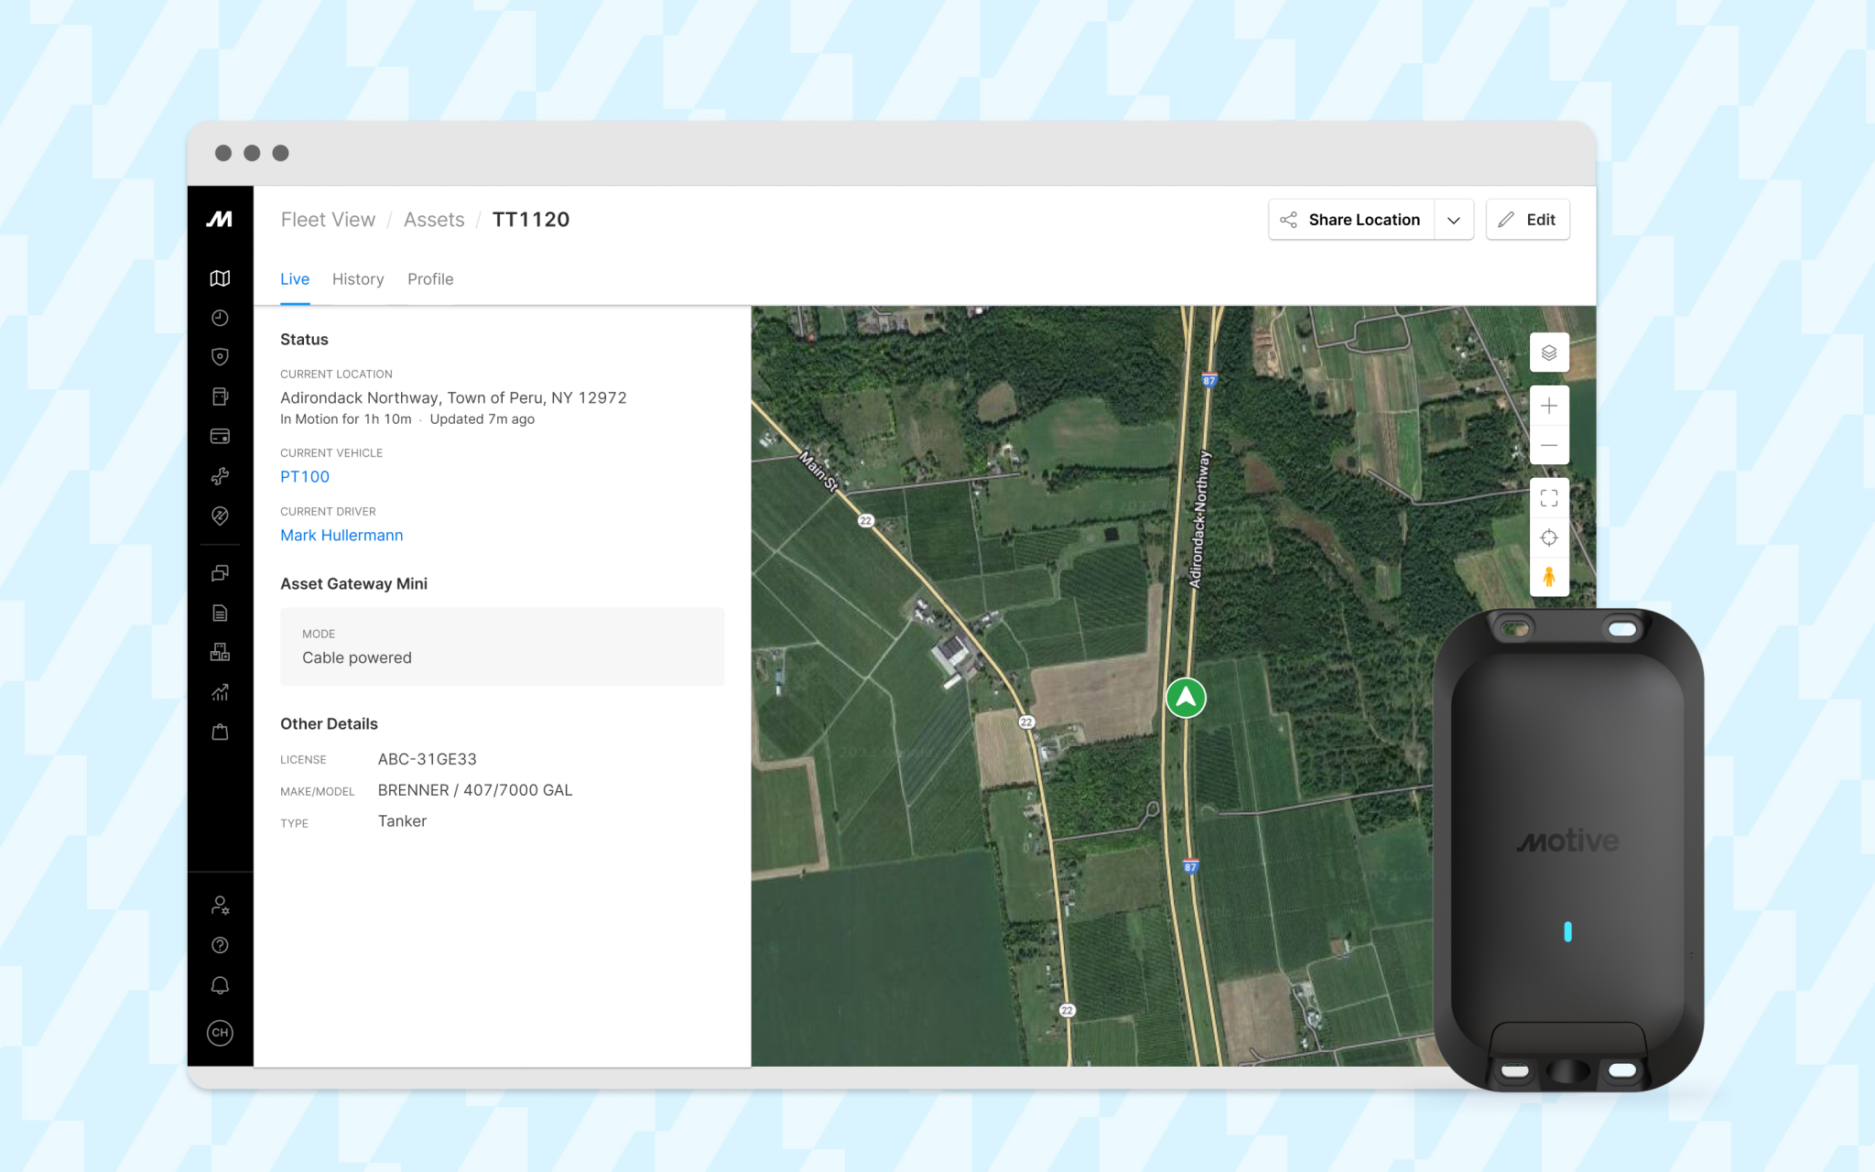Open the Safety shield icon
This screenshot has height=1172, width=1875.
220,357
